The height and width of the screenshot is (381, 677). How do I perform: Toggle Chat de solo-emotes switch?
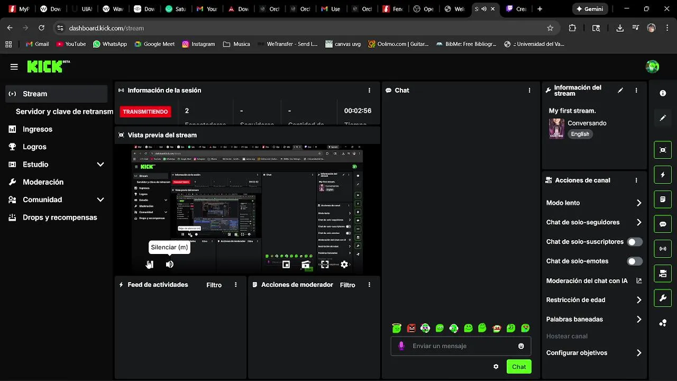(x=635, y=261)
